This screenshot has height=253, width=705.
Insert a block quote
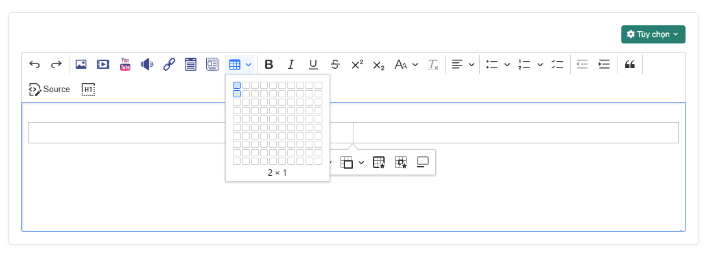[x=630, y=64]
